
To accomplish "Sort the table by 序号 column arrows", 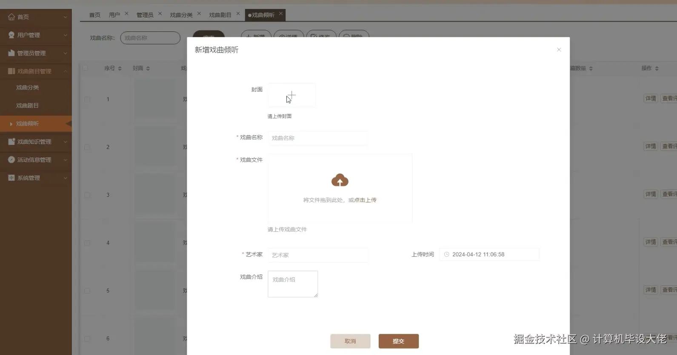I will click(120, 68).
